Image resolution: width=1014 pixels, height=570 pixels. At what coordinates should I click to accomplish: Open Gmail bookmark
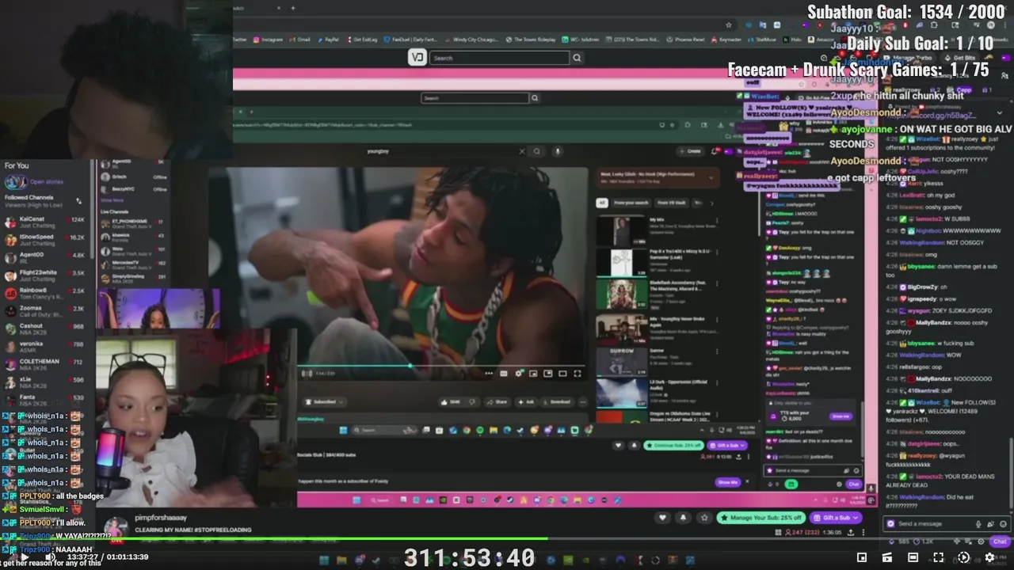(x=300, y=40)
